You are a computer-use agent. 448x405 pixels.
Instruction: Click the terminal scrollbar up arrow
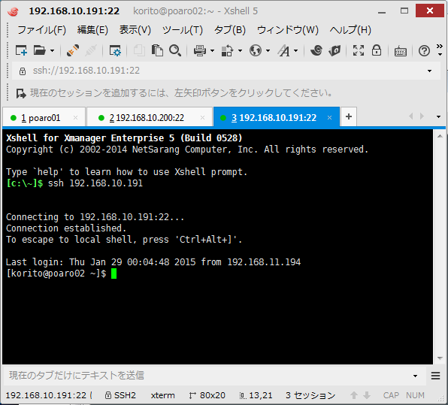coord(440,136)
